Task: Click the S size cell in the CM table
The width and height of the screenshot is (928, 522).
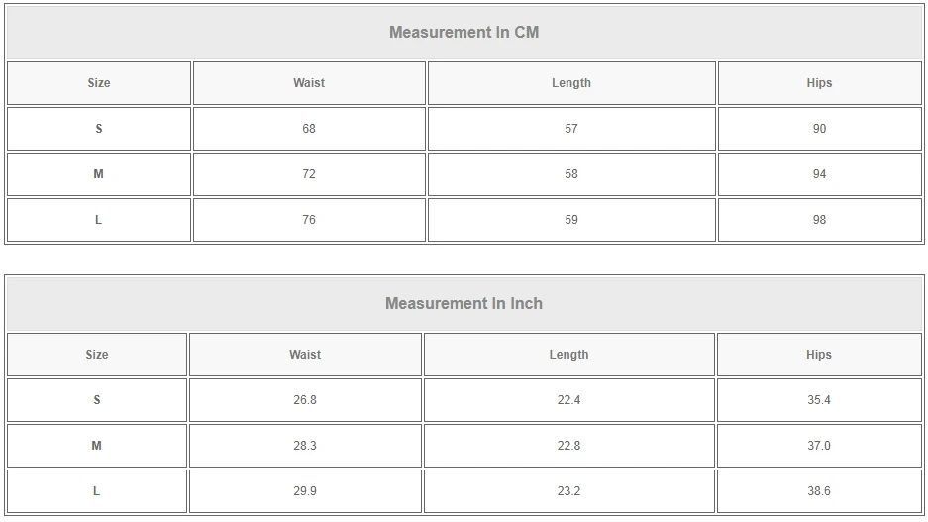Action: pos(98,129)
